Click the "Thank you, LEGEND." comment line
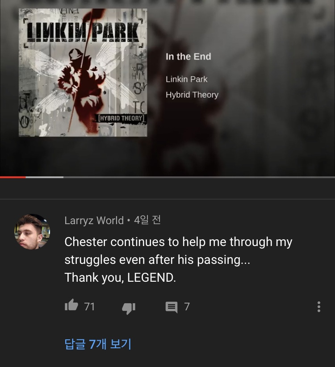 point(120,278)
